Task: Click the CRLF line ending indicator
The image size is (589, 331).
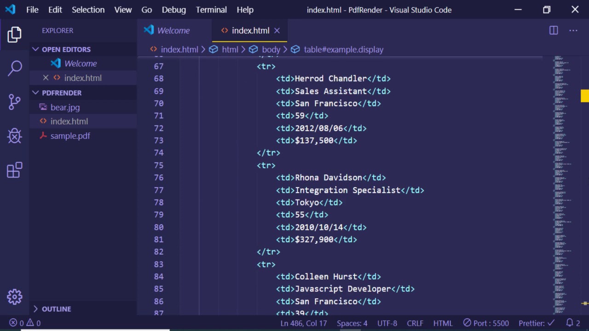Action: coord(415,323)
